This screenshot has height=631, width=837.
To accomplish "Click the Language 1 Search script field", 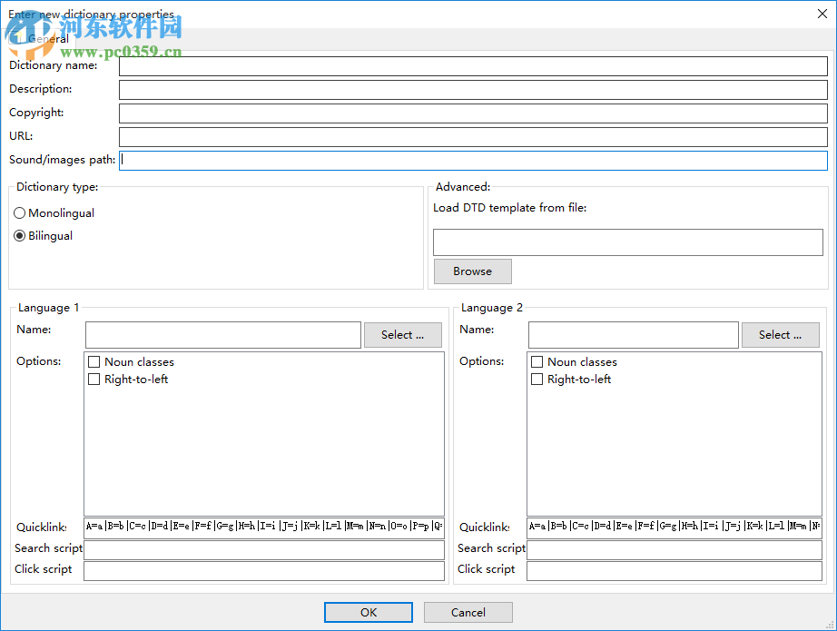I will coord(263,550).
